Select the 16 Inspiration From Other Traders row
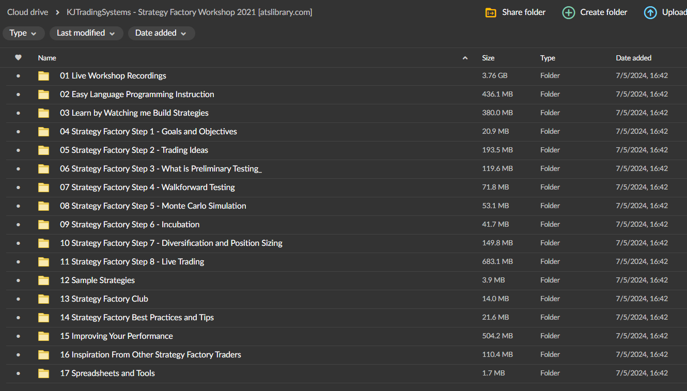The image size is (687, 391). (310, 355)
